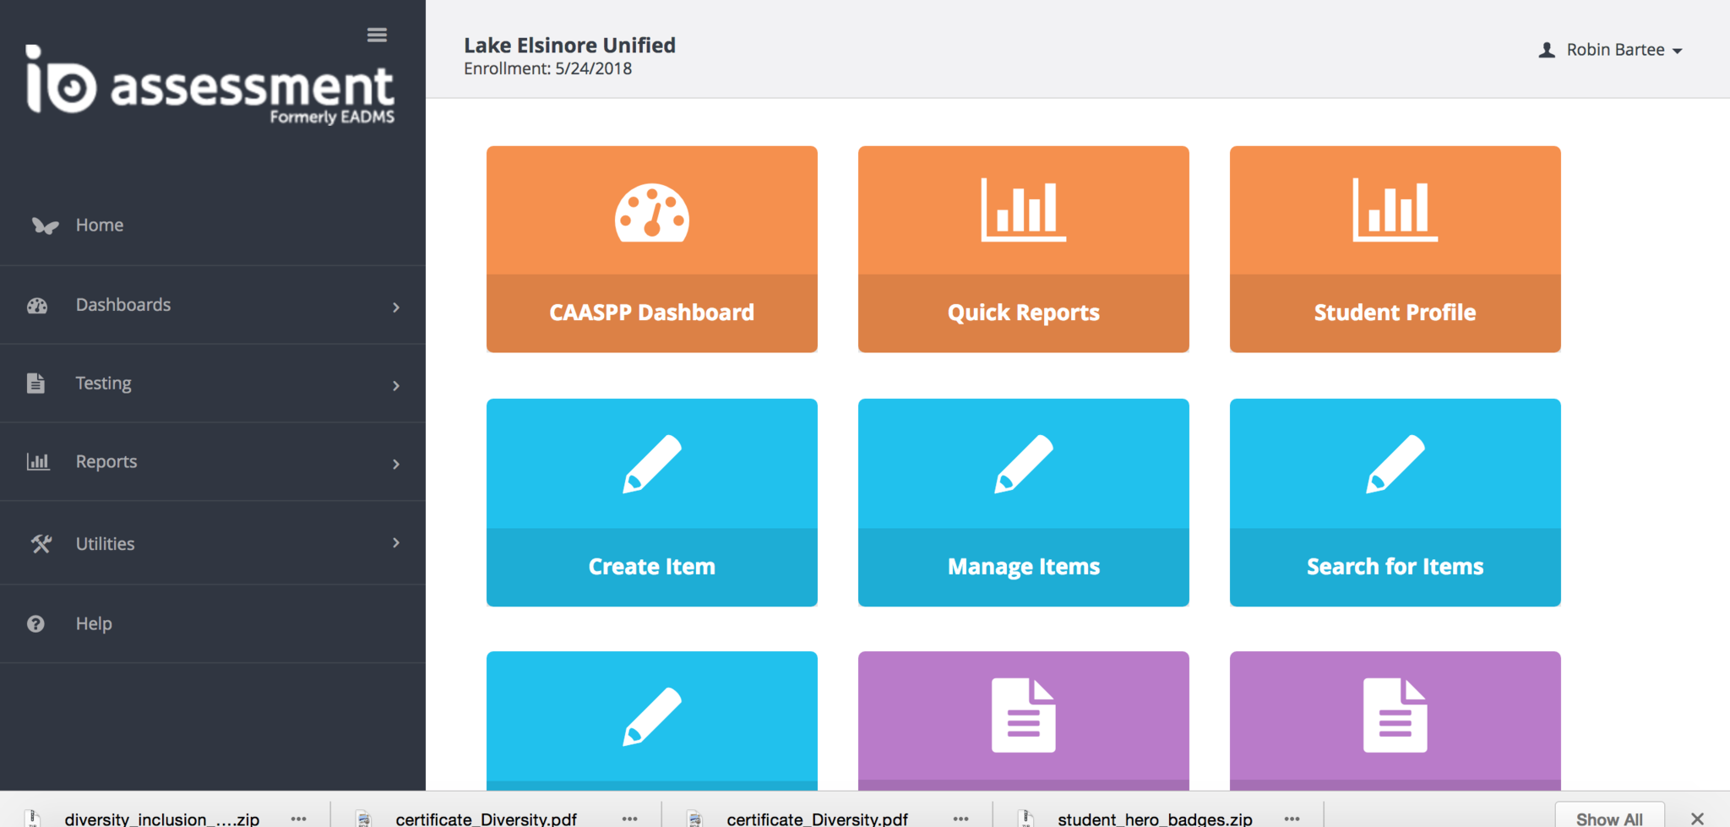This screenshot has width=1730, height=827.
Task: Expand the Reports sidebar section
Action: point(212,462)
